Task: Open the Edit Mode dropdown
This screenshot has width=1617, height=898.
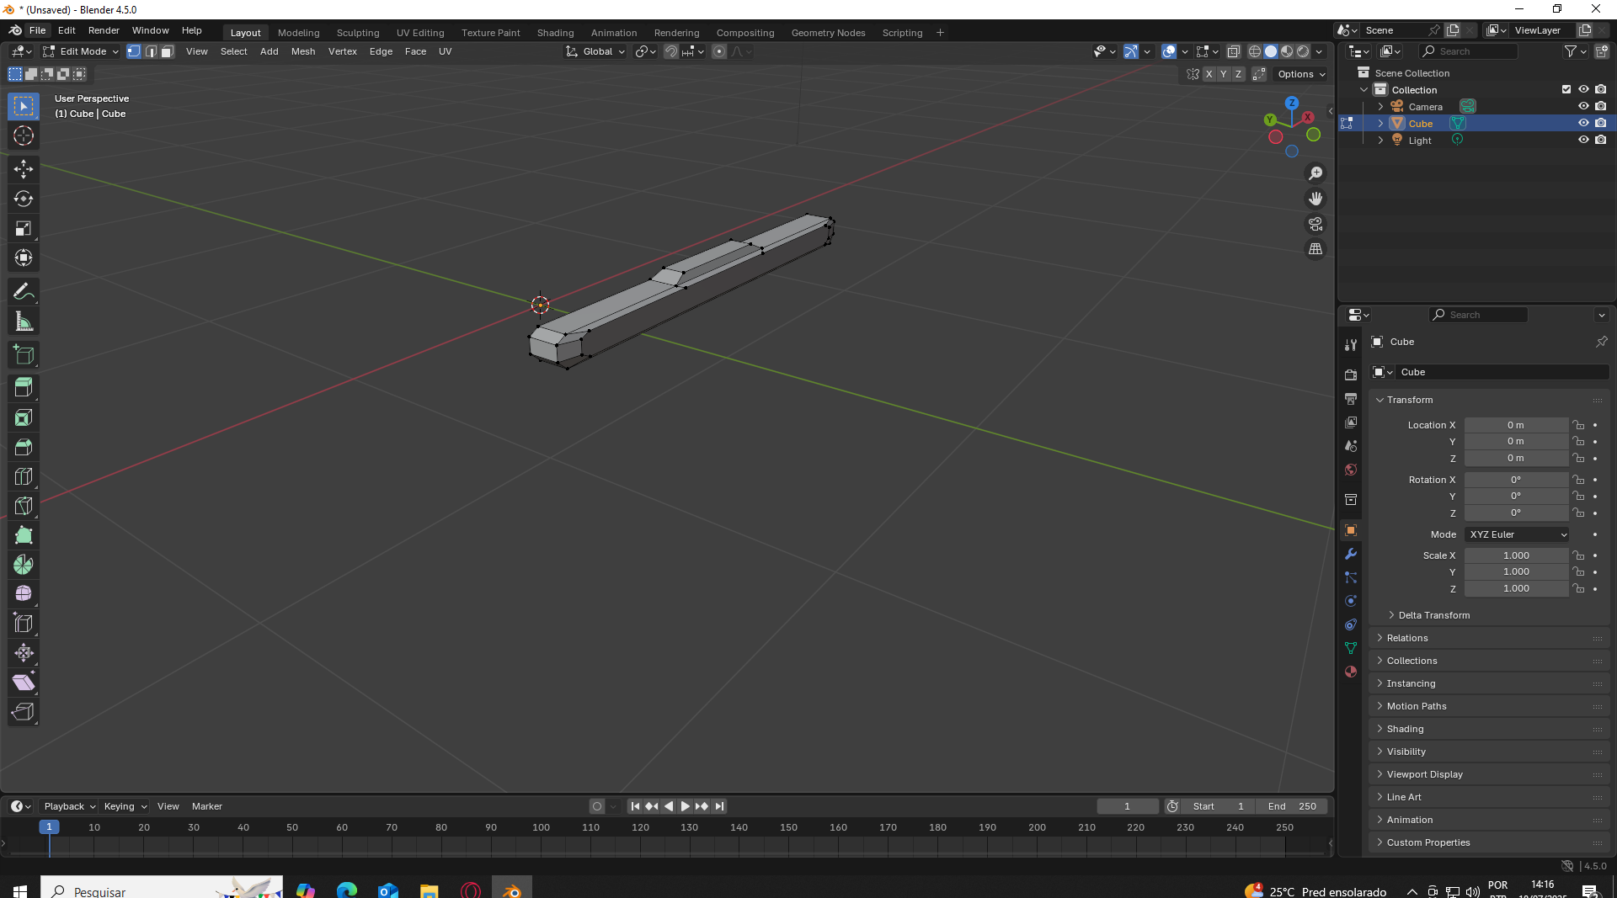Action: point(81,51)
